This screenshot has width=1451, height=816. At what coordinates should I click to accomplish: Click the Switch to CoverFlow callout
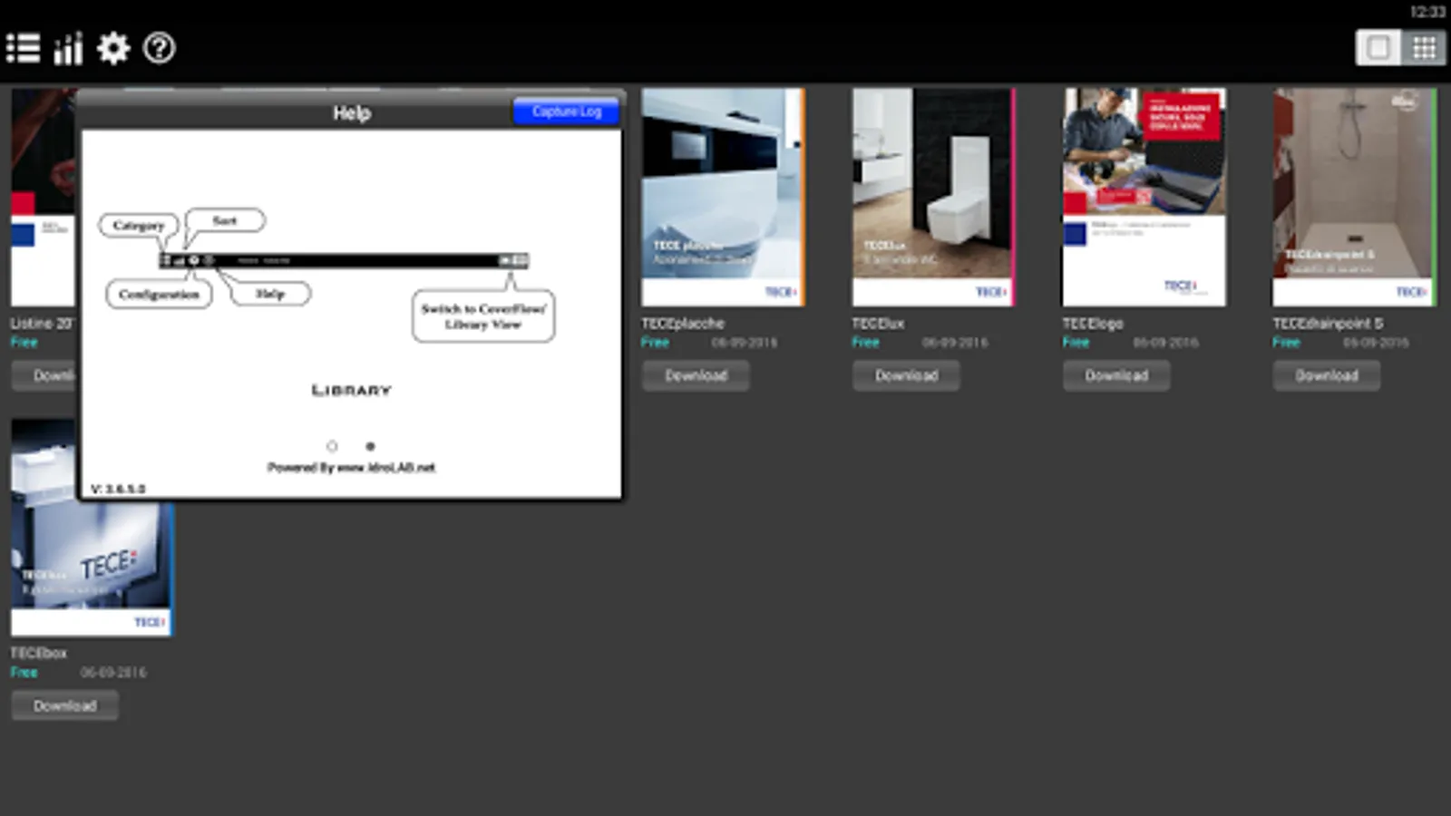(483, 316)
